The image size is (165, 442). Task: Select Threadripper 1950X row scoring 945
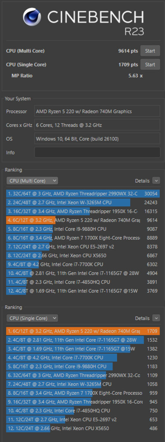coord(83,402)
